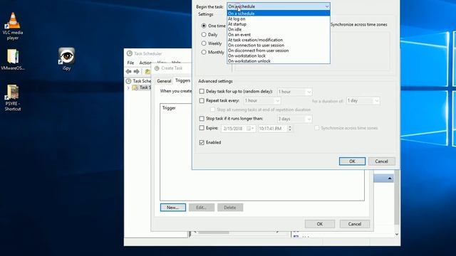Screen dimensions: 456x256
Task: Switch to Triggers tab in Create Task
Action: [x=182, y=80]
